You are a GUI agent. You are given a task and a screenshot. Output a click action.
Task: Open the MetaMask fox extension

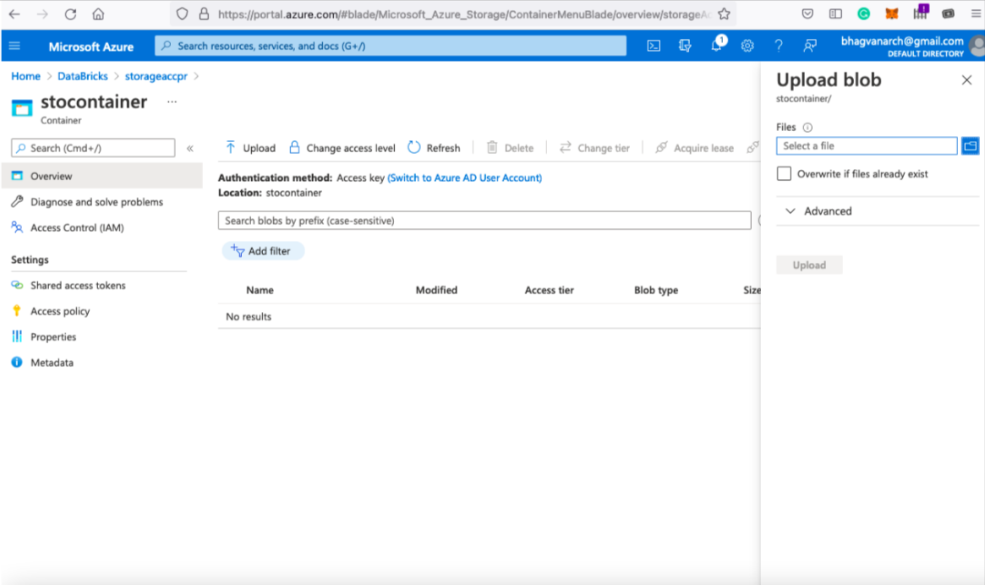[891, 14]
